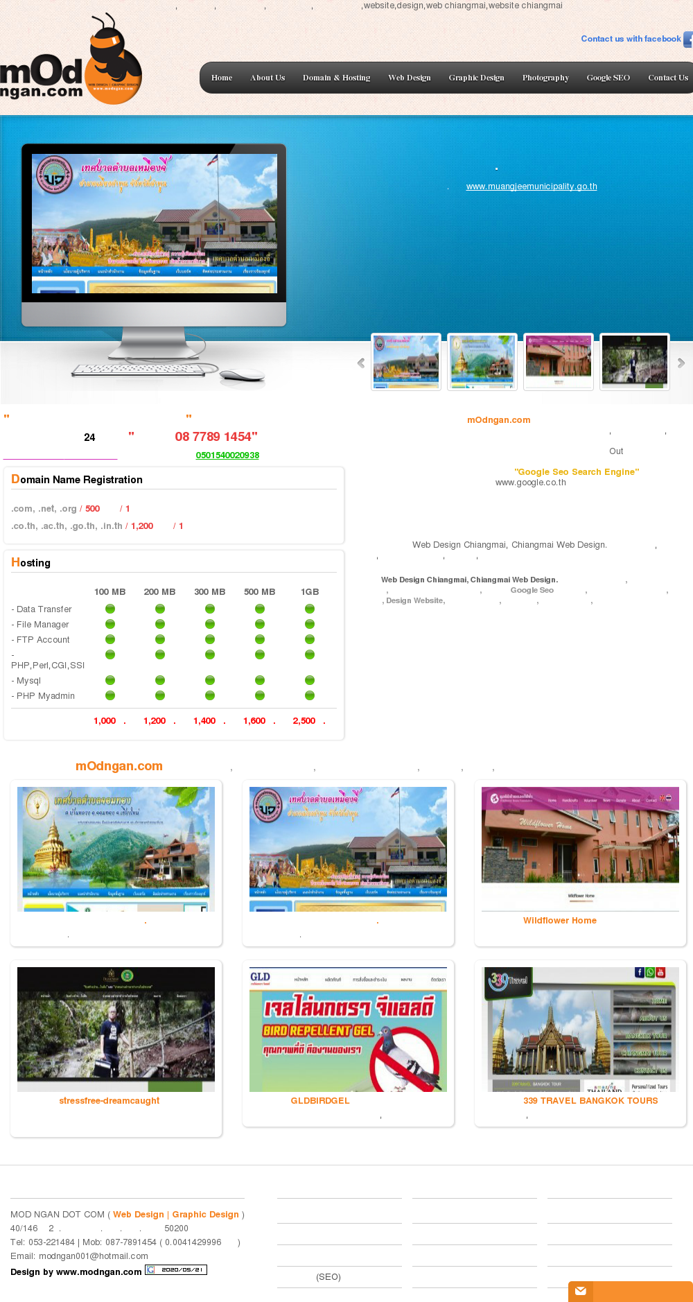This screenshot has height=1302, width=693.
Task: Click the 100 MB column header
Action: 110,592
